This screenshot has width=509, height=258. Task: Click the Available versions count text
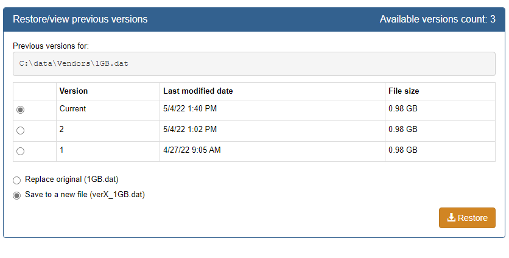(437, 19)
